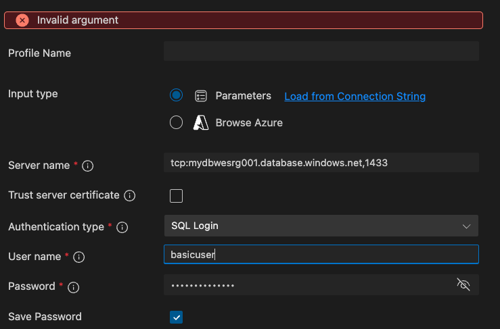Click the Invalid argument error text
Image resolution: width=500 pixels, height=329 pixels.
(x=78, y=20)
